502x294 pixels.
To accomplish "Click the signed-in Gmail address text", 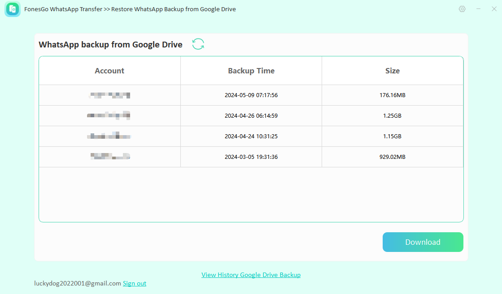I will pos(78,283).
